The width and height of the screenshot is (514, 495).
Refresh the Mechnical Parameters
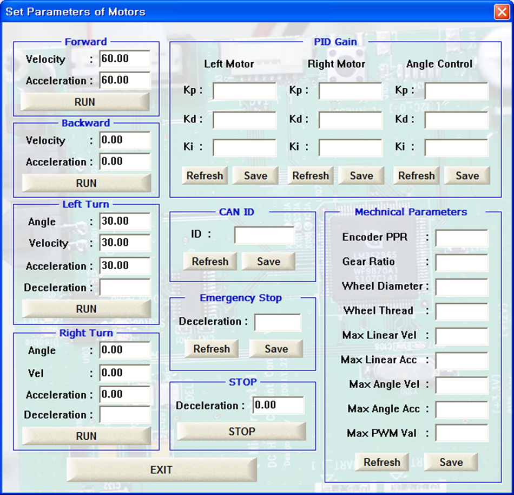pos(382,462)
